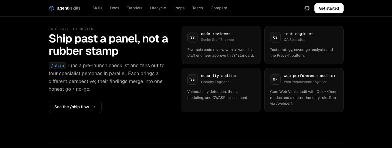Select the test-engineer card title
The width and height of the screenshot is (392, 148).
point(298,34)
